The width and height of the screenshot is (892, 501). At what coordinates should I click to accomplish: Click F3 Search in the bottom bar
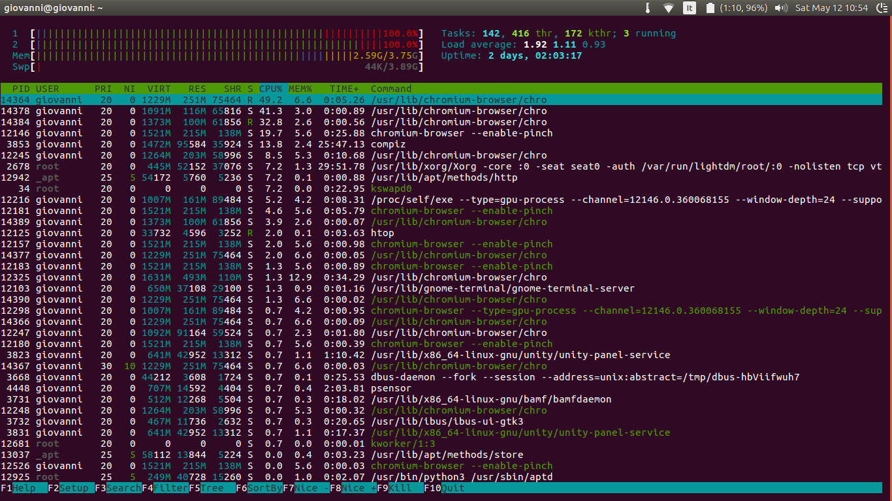(x=118, y=488)
